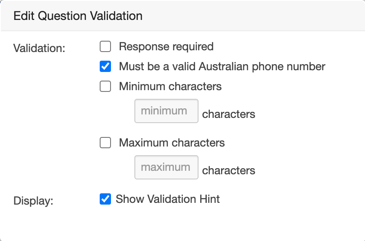The image size is (365, 241).
Task: Click the "Show Validation Hint" label text
Action: [168, 199]
